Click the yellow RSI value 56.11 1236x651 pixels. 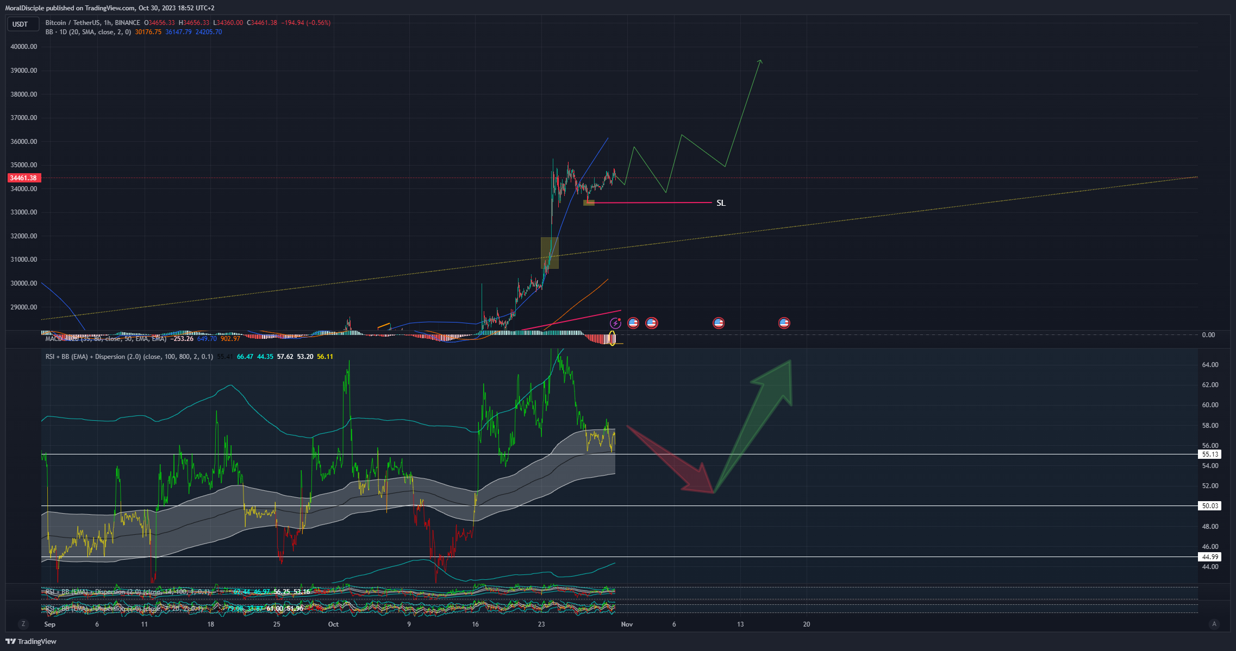(x=325, y=357)
